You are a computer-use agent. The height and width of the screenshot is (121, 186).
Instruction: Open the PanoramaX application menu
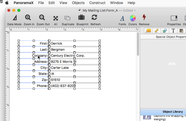point(23,3)
